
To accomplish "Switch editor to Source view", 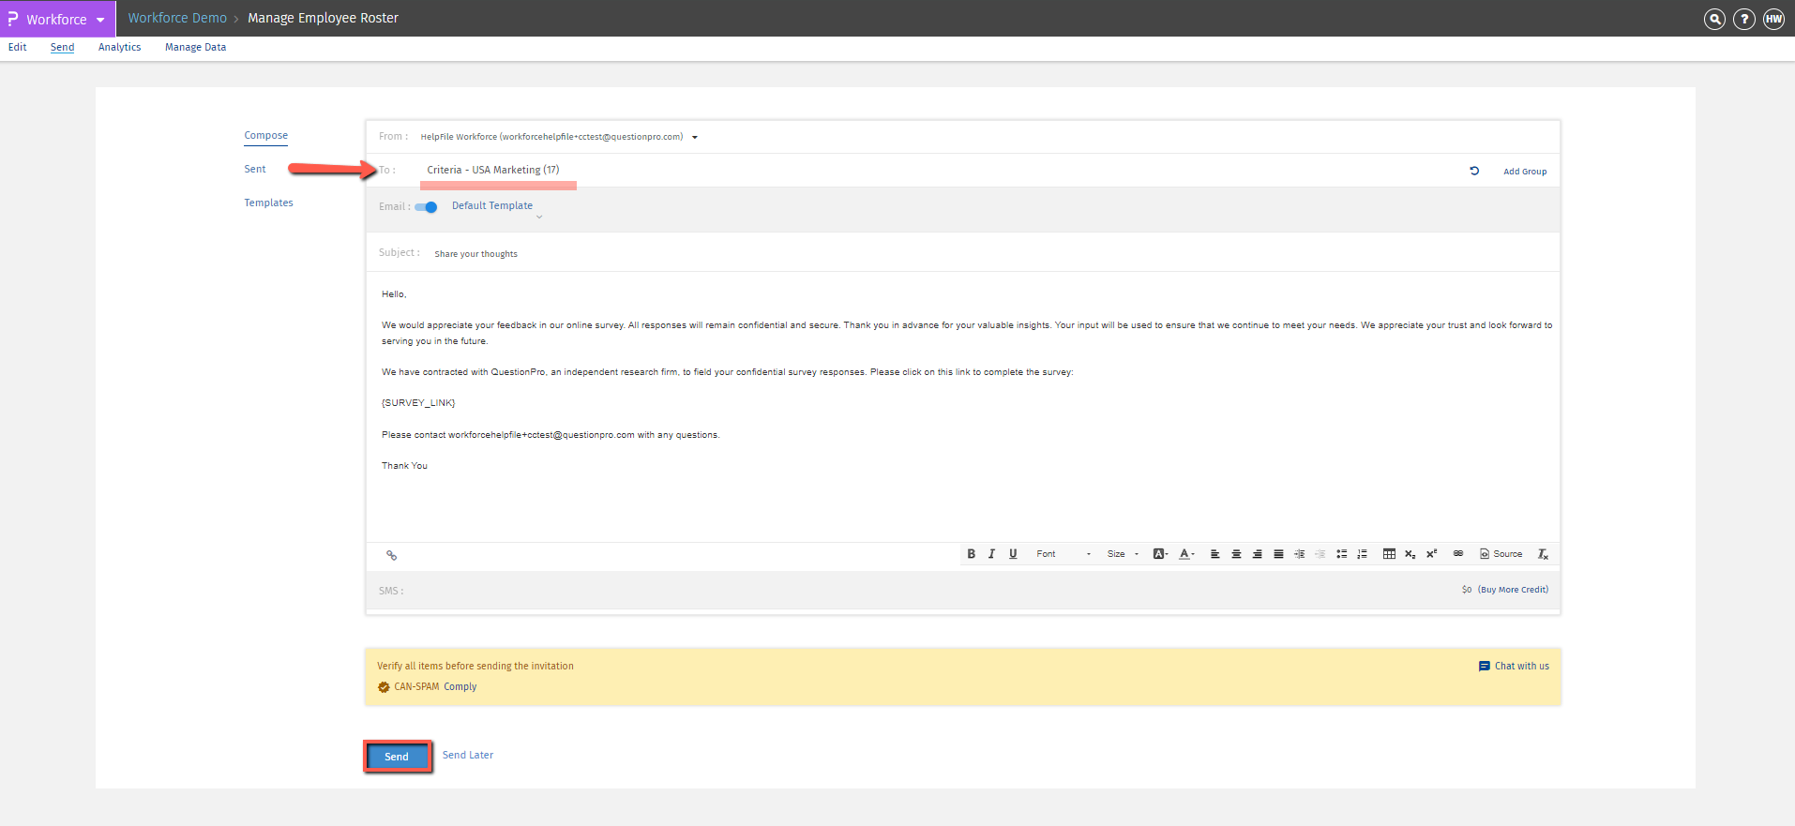I will click(1501, 554).
